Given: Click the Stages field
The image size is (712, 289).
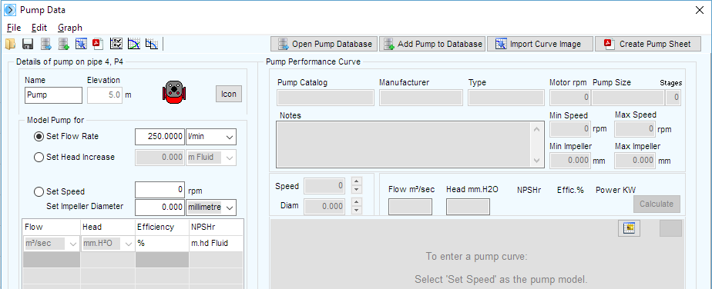Looking at the screenshot, I should [673, 98].
